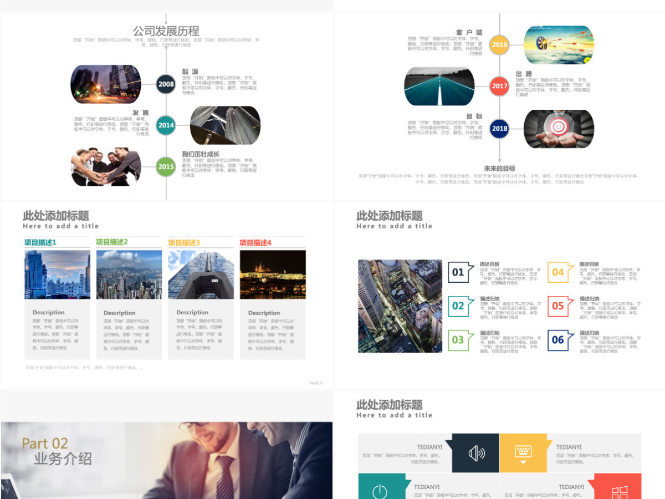
Task: Click the 未来的目标 heading
Action: (499, 169)
